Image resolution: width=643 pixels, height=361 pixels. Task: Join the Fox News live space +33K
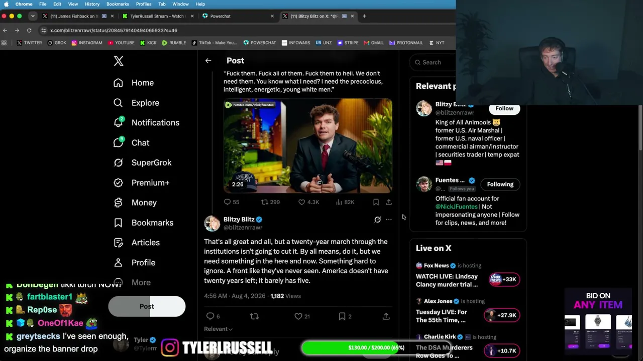(503, 279)
